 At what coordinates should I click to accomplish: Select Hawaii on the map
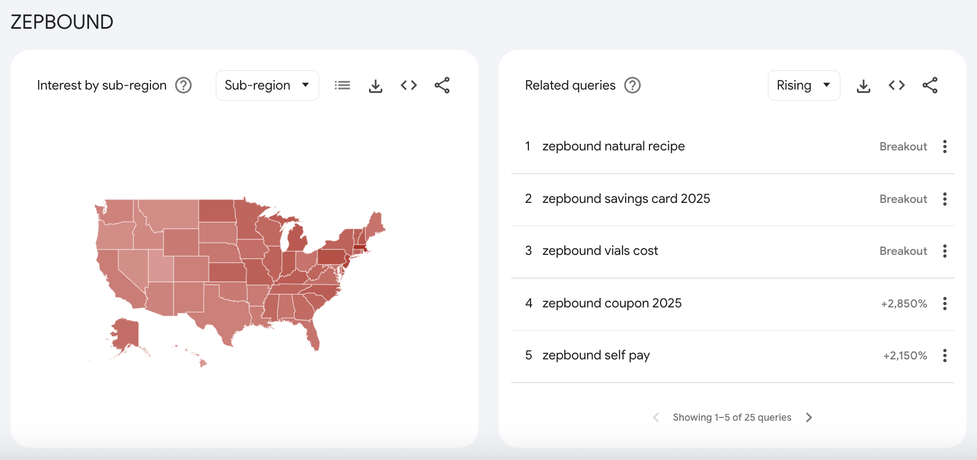click(x=202, y=363)
